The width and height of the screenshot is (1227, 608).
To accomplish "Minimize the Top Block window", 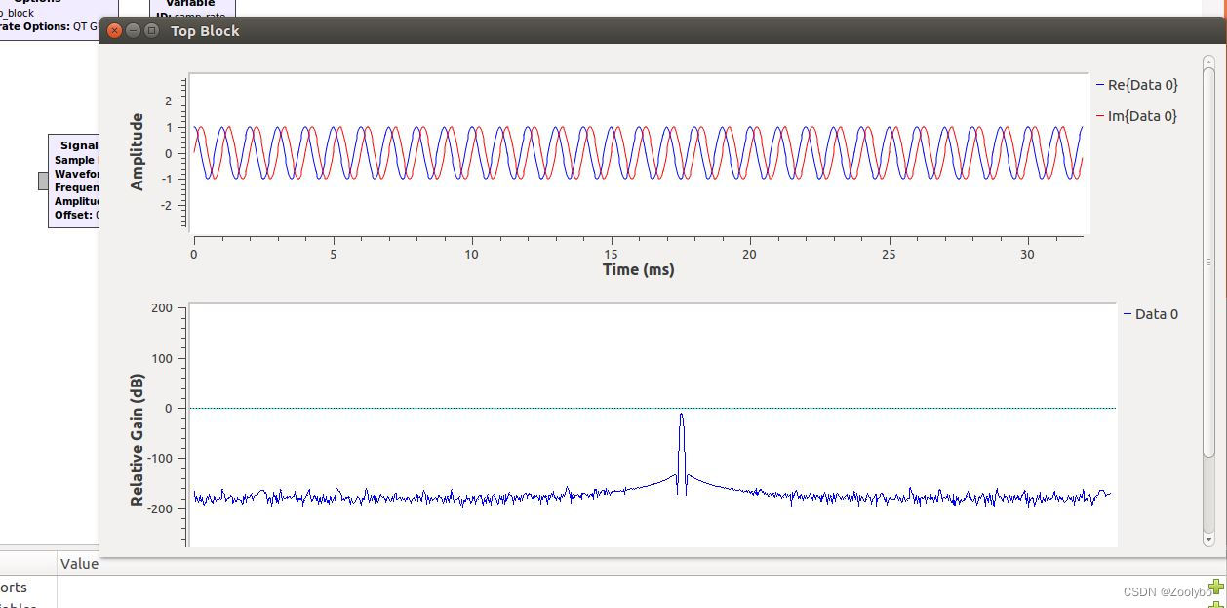I will 134,30.
